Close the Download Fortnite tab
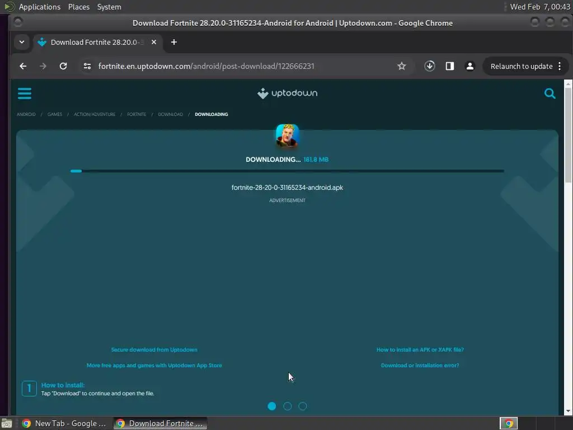Image resolution: width=573 pixels, height=430 pixels. tap(154, 42)
